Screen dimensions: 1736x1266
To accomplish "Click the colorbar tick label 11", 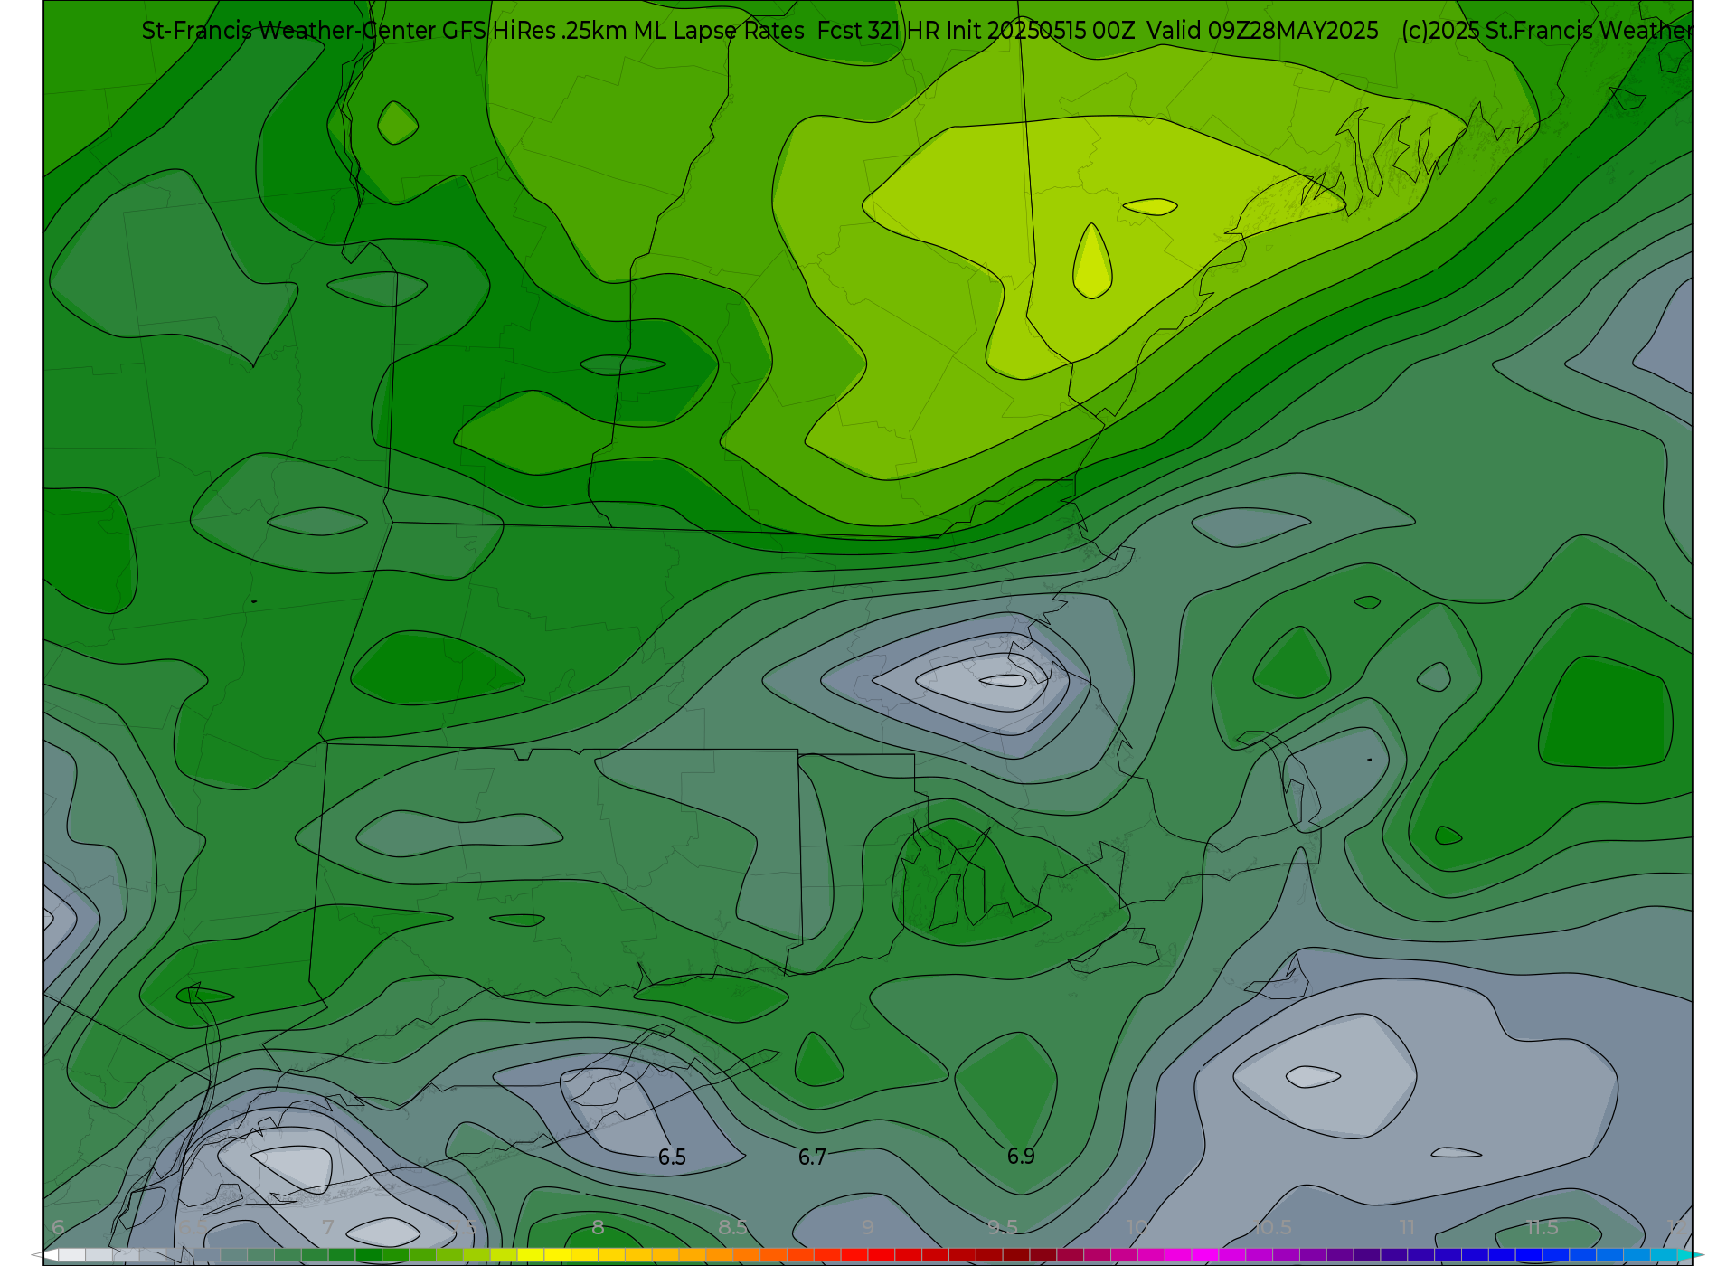I will click(1407, 1227).
